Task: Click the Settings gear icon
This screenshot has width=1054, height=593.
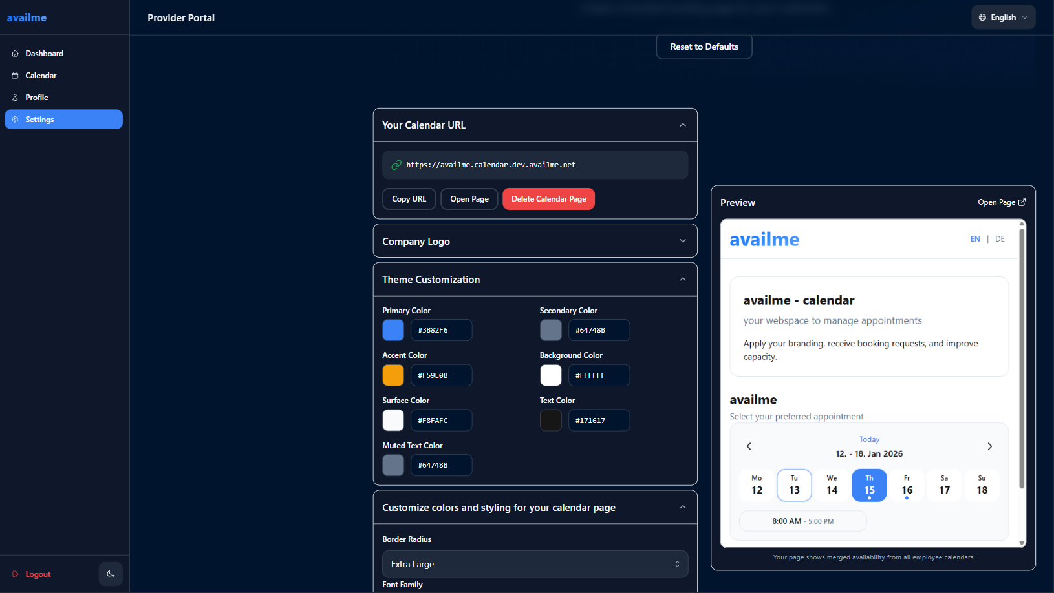Action: 15,119
